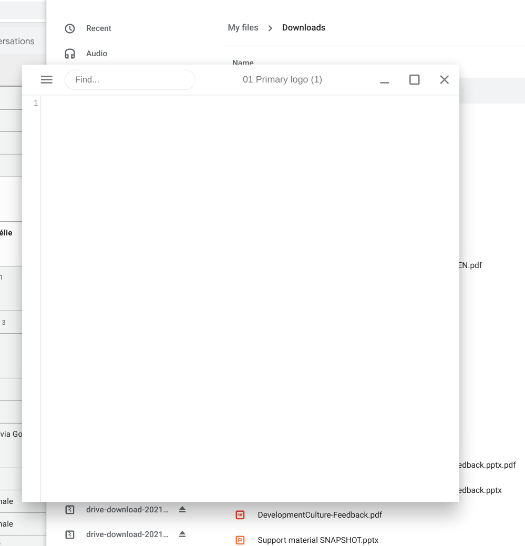
Task: Eject the first drive-download archive
Action: click(182, 509)
